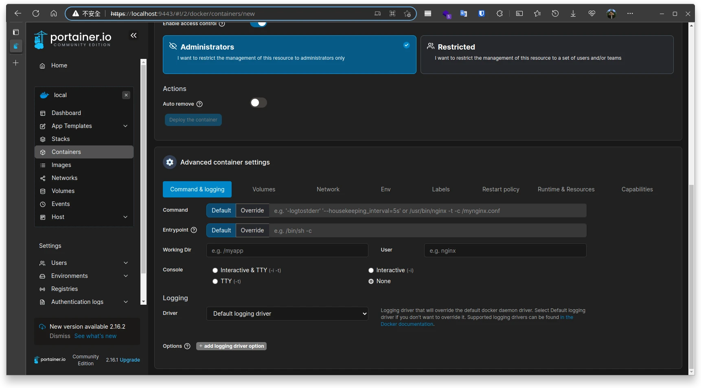Open the Restart policy tab
Viewport: 701px width, 388px height.
(500, 189)
